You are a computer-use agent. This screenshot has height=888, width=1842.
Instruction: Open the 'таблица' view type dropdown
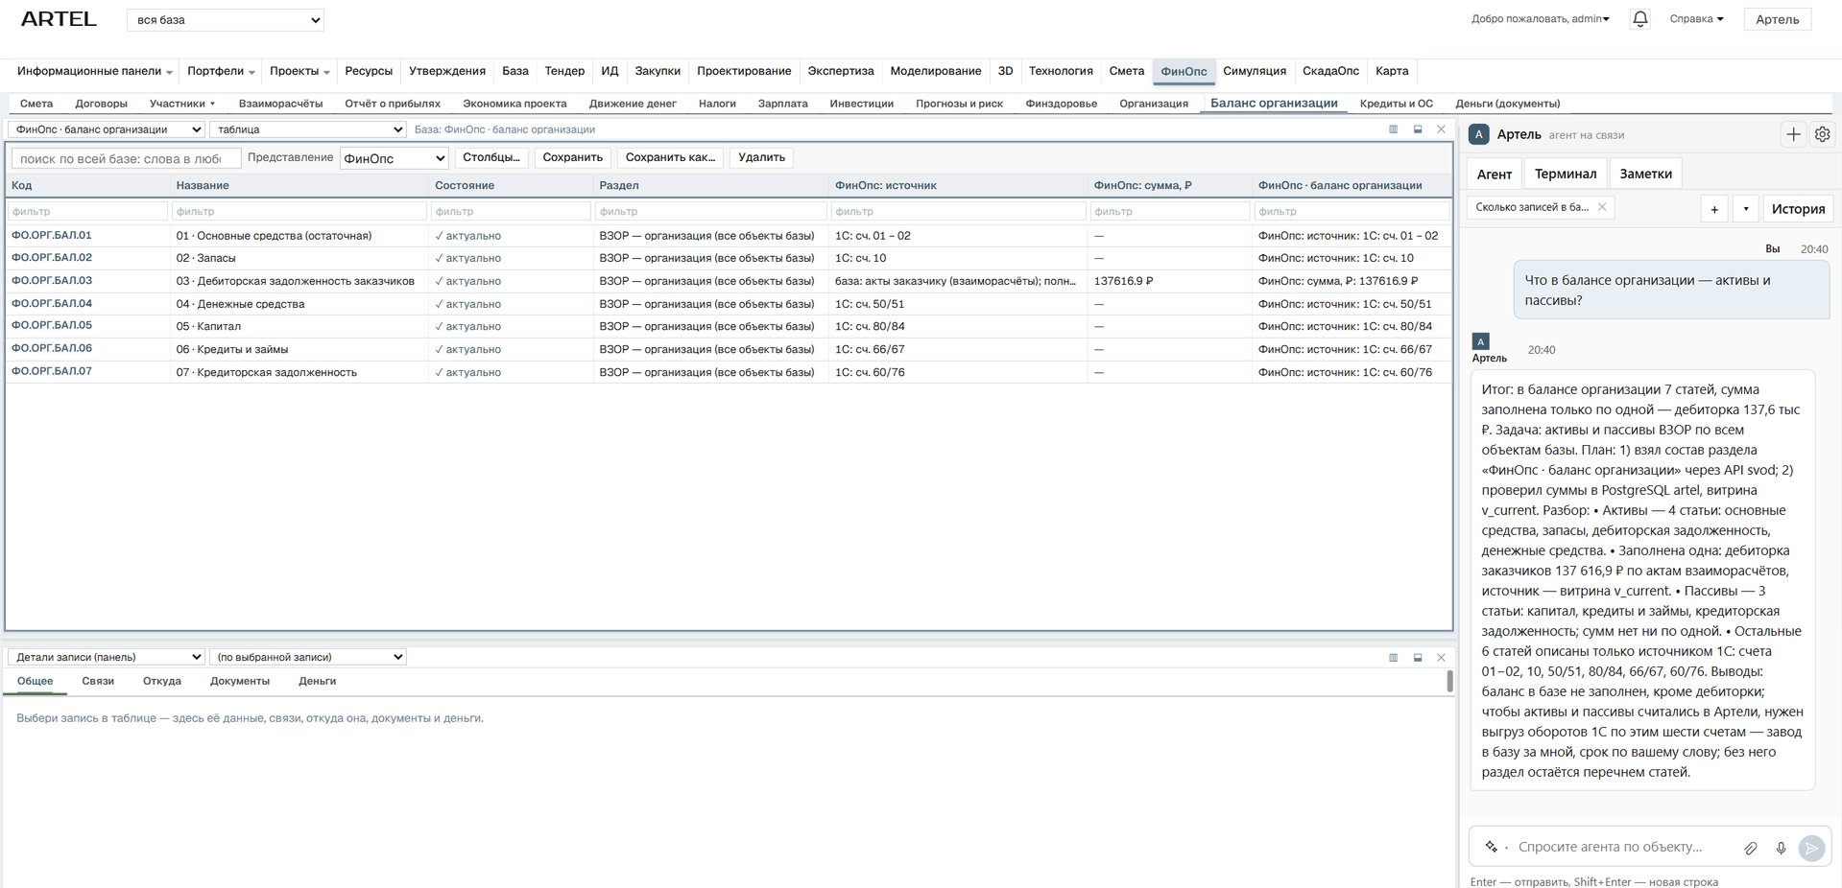click(308, 129)
